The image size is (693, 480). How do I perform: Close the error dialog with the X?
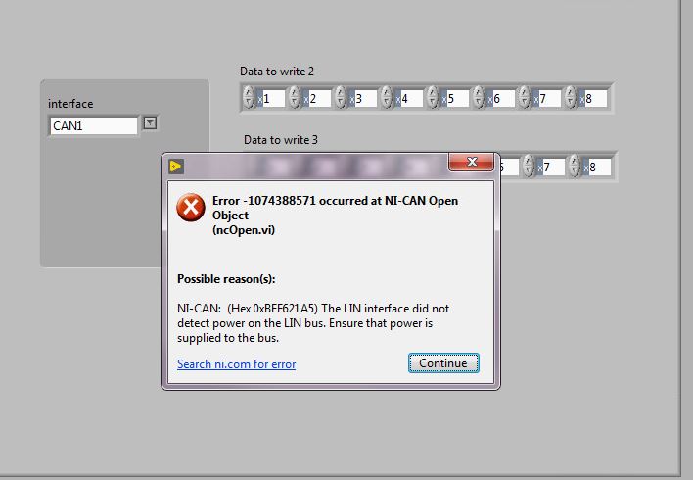click(x=472, y=162)
